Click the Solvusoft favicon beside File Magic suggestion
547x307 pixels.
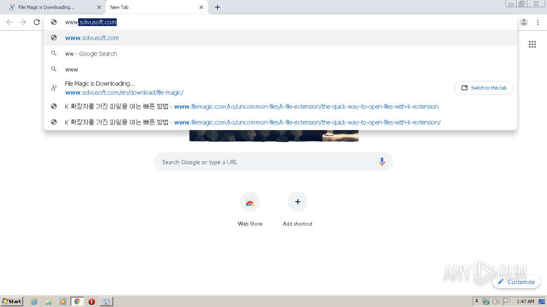[x=54, y=88]
